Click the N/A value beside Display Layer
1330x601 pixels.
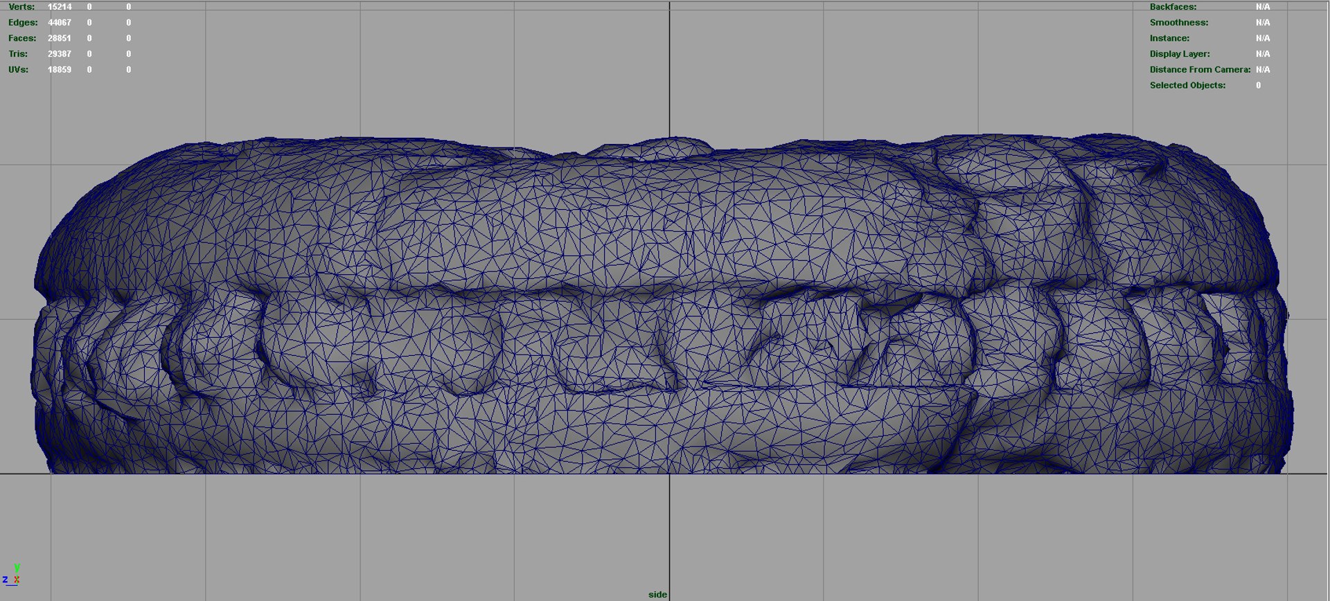(x=1263, y=54)
